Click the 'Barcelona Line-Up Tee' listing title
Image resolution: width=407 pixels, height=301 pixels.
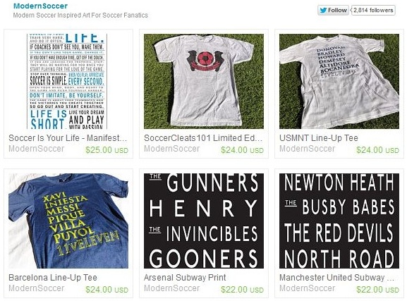point(53,278)
